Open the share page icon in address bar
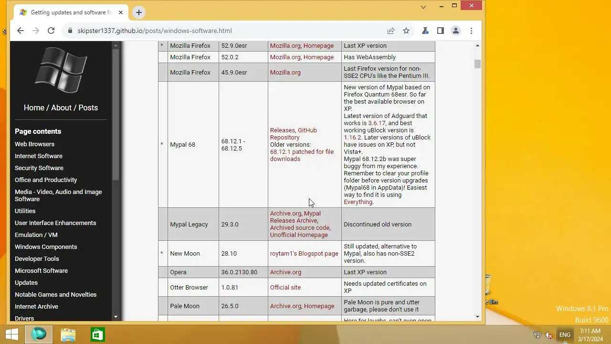 pyautogui.click(x=391, y=31)
